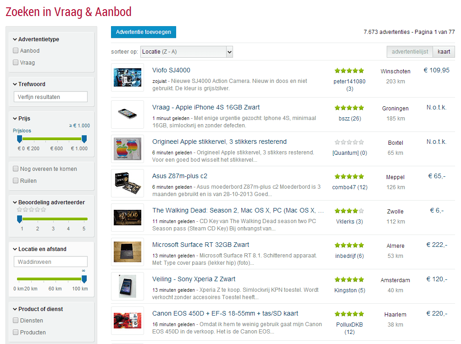Collapse the Trefwoord section
Screen dimensions: 461x344
click(x=29, y=84)
